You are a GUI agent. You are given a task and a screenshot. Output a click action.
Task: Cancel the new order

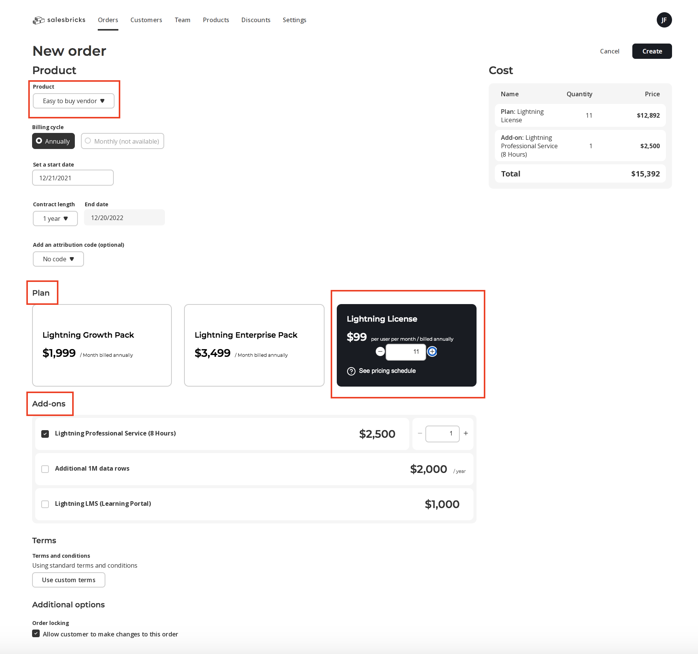click(x=609, y=51)
